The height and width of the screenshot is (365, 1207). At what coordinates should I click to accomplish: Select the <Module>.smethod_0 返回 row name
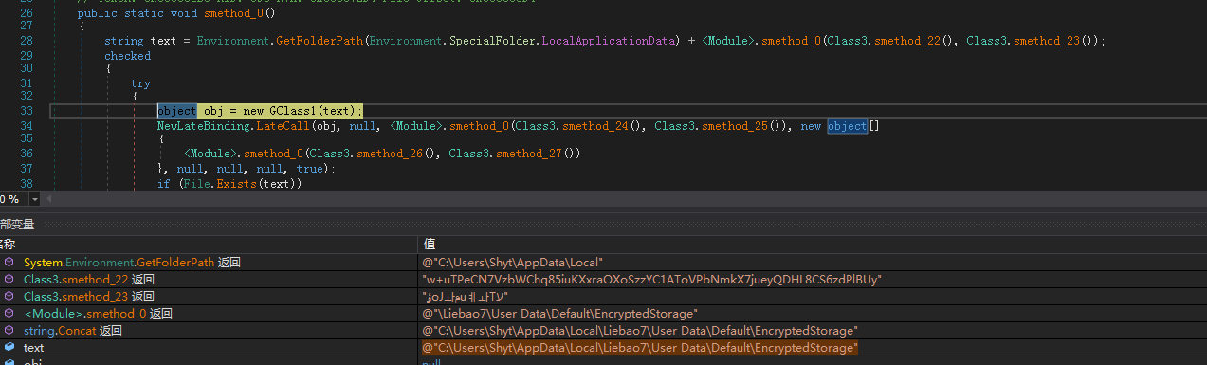[x=99, y=314]
